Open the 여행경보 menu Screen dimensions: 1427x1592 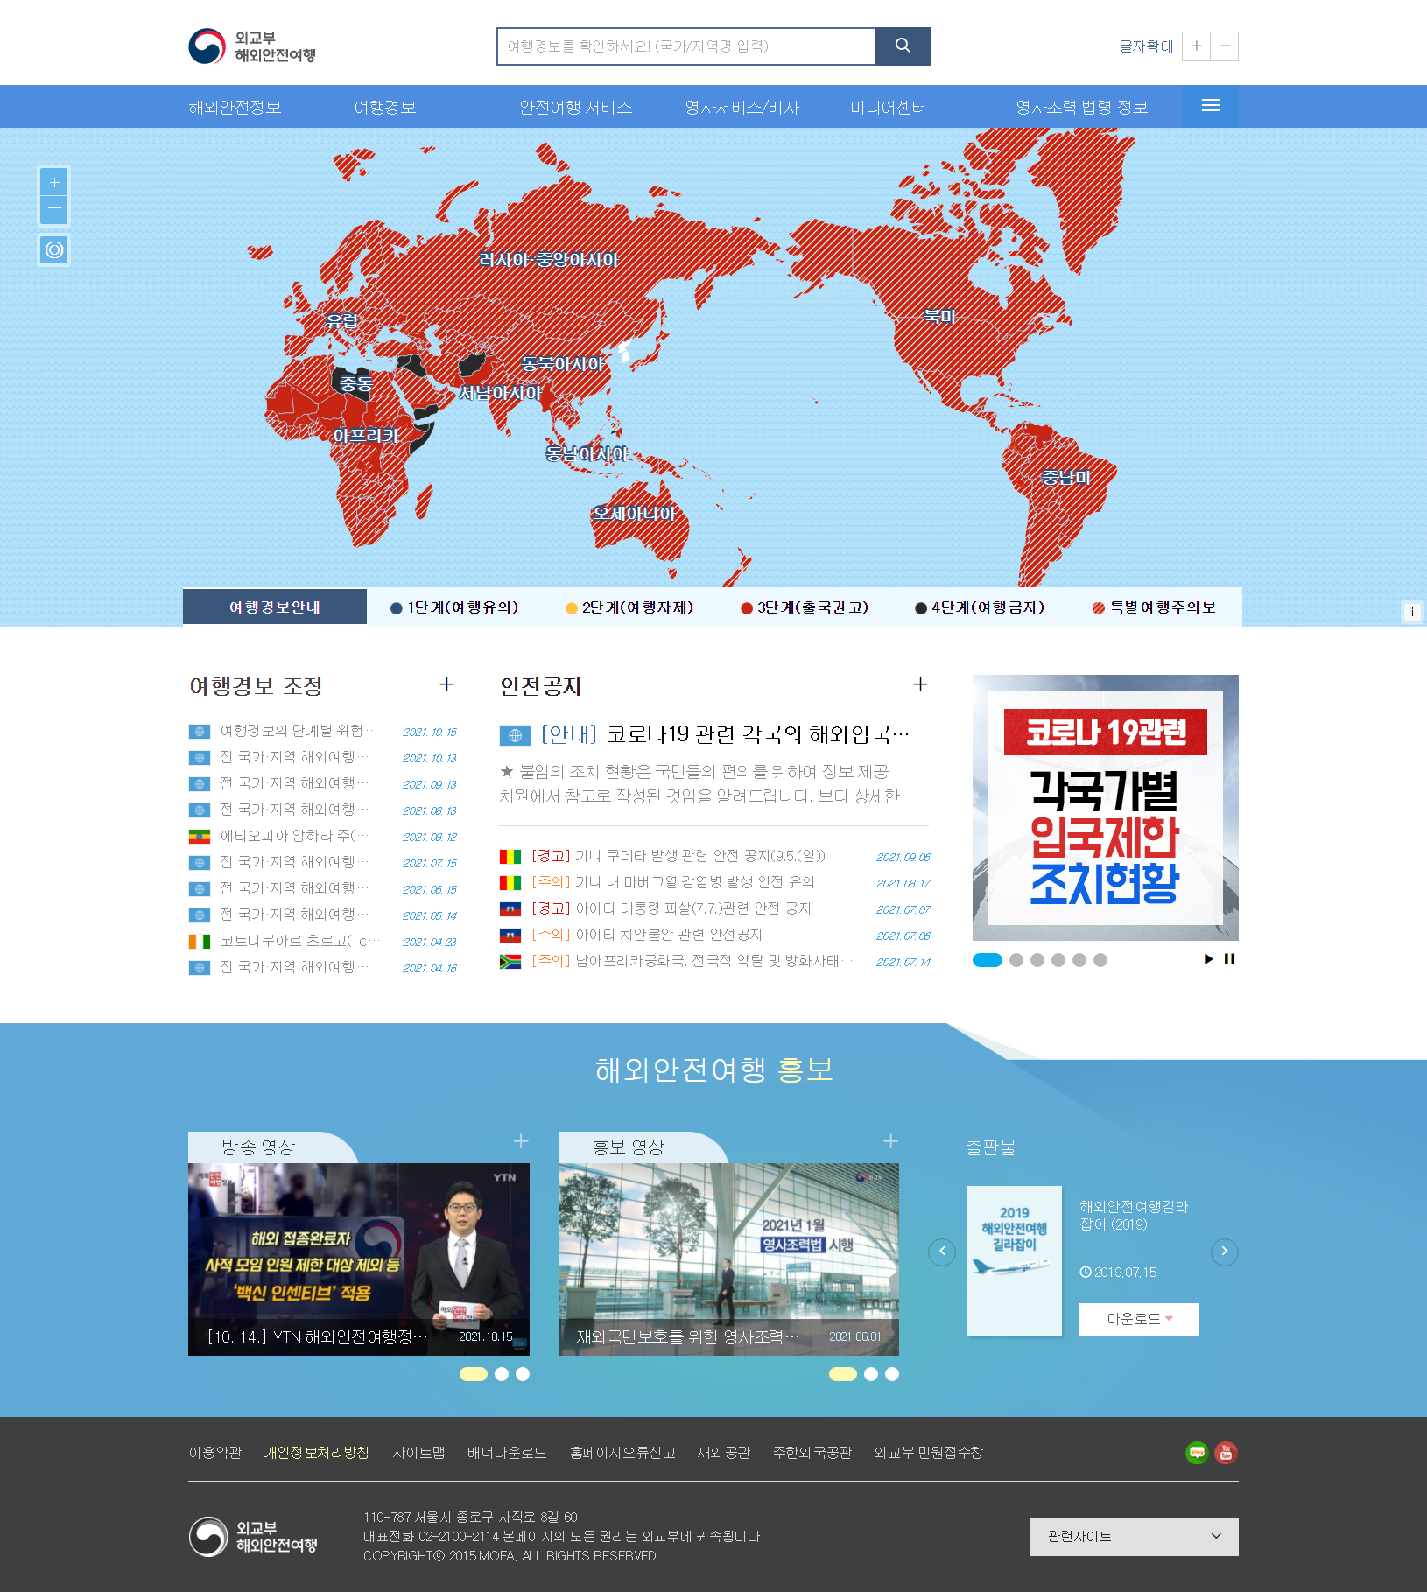click(x=385, y=107)
